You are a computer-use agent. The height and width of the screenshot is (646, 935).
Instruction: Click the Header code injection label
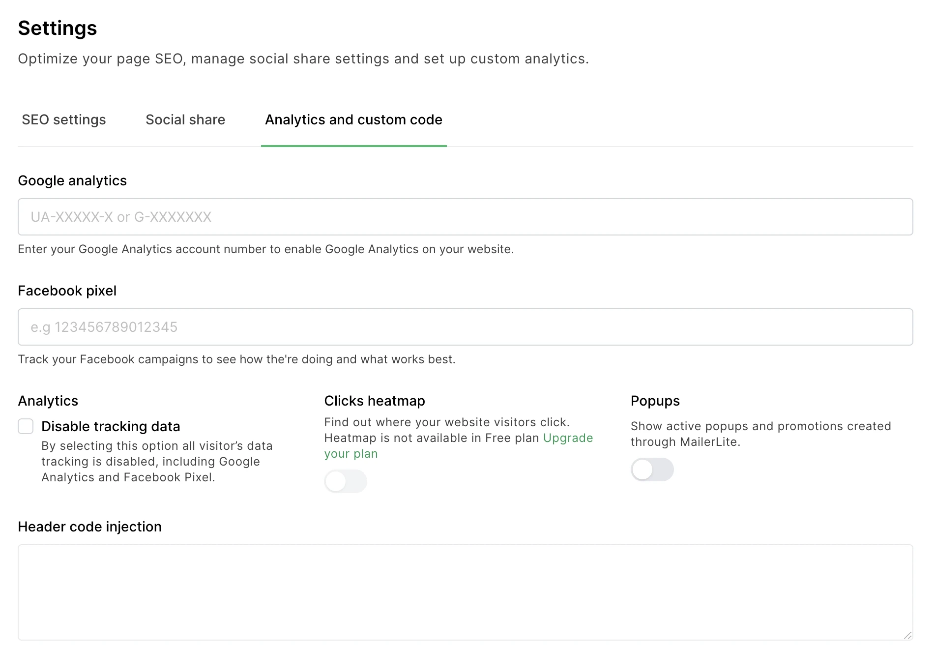(x=89, y=527)
